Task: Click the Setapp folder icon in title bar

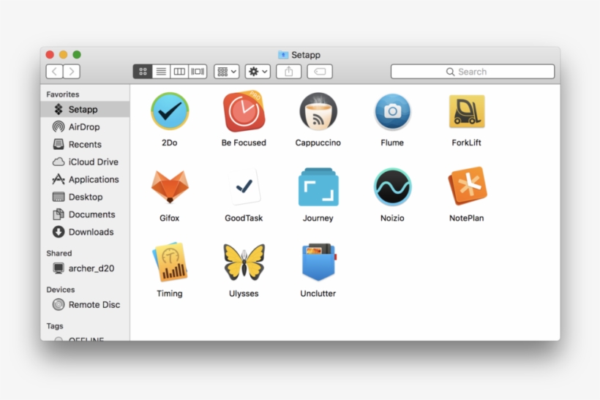Action: pyautogui.click(x=283, y=55)
